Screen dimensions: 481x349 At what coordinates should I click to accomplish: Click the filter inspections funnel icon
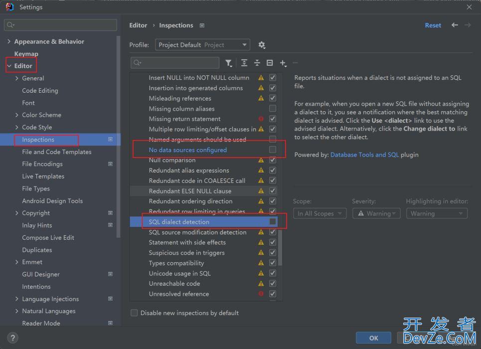pos(228,63)
